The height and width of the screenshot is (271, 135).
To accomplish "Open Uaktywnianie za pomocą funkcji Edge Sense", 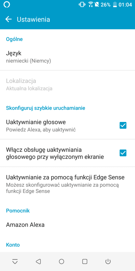I will coord(67,184).
